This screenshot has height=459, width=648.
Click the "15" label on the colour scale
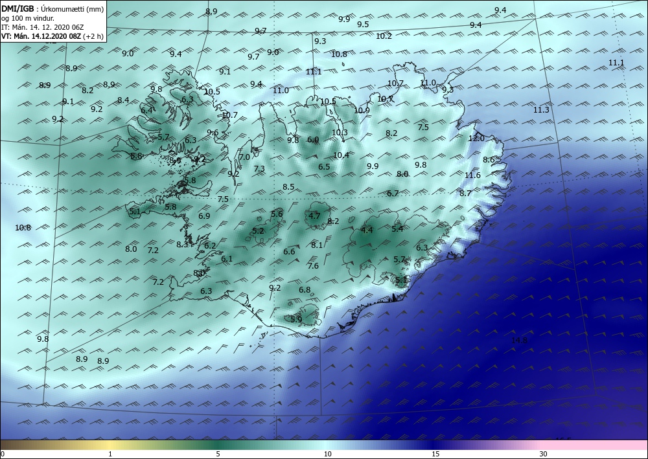(x=435, y=454)
